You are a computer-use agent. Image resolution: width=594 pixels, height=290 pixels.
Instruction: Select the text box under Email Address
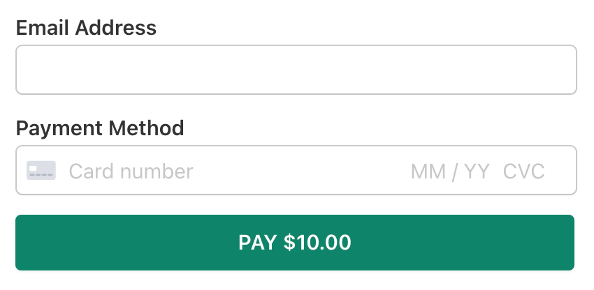[296, 70]
